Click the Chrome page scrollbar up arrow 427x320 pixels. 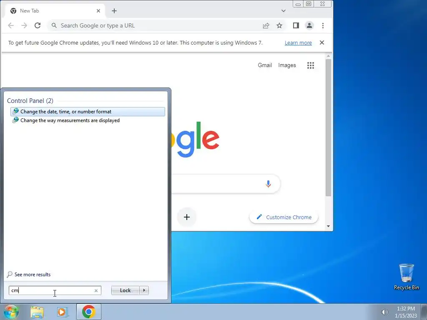[329, 56]
